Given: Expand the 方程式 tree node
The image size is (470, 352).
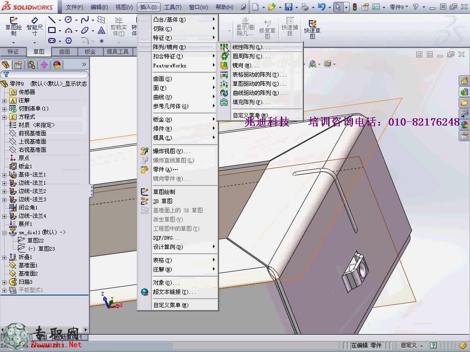Looking at the screenshot, I should coord(4,117).
